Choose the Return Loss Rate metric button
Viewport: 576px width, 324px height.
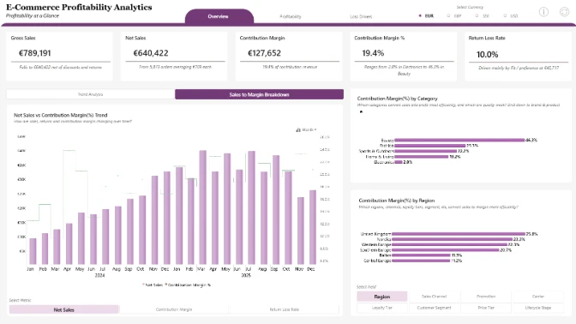pos(284,309)
